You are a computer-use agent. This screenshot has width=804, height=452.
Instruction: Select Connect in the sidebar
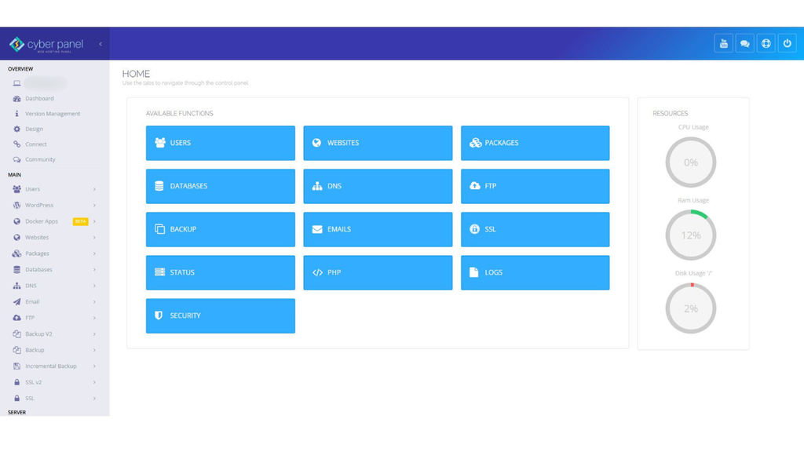click(36, 144)
